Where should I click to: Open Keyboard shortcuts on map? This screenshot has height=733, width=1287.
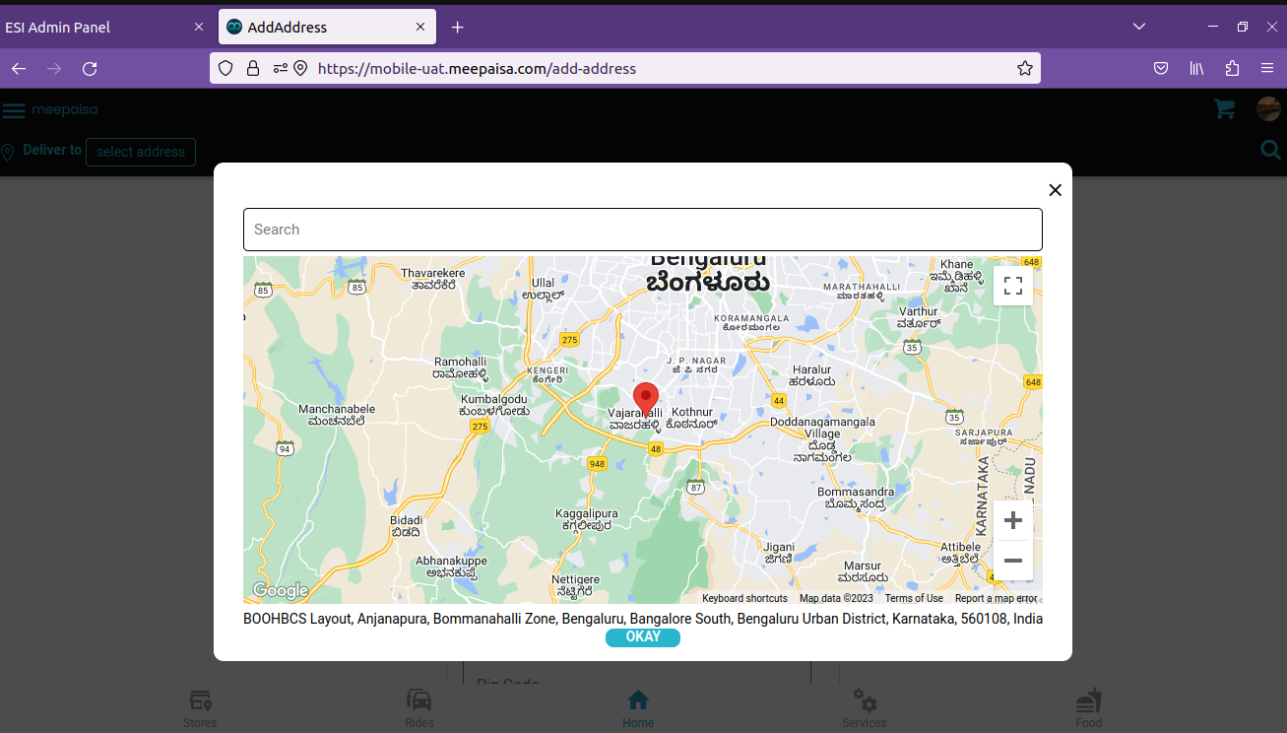[744, 598]
